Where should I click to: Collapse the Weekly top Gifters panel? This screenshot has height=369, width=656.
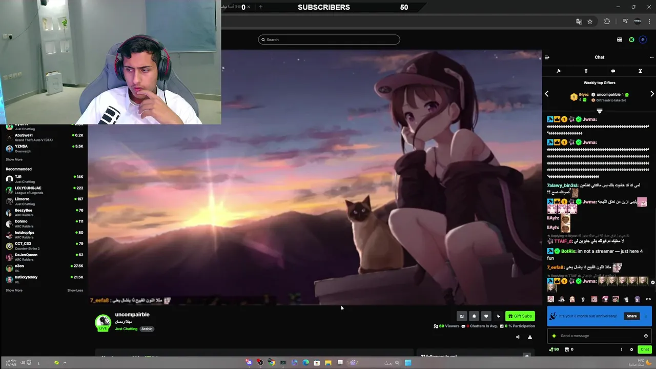599,111
